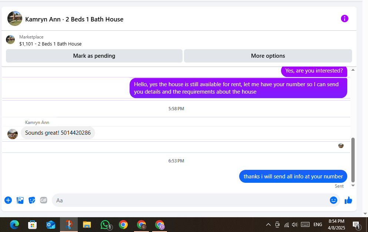The height and width of the screenshot is (232, 368).
Task: Open the Wi-Fi network tray icon
Action: point(287,225)
